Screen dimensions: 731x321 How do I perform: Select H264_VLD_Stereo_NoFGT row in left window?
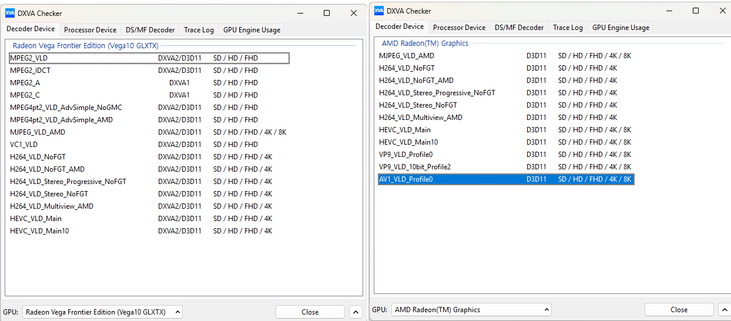pyautogui.click(x=149, y=194)
